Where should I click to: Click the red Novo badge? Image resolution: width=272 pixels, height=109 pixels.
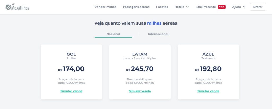tap(222, 7)
